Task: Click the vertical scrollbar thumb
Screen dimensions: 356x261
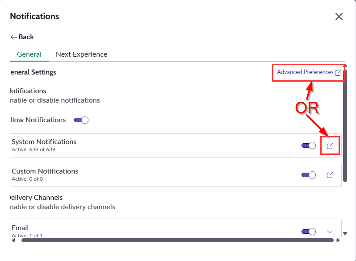Action: [345, 125]
